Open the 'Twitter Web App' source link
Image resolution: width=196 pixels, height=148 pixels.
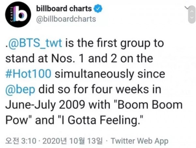pos(139,141)
